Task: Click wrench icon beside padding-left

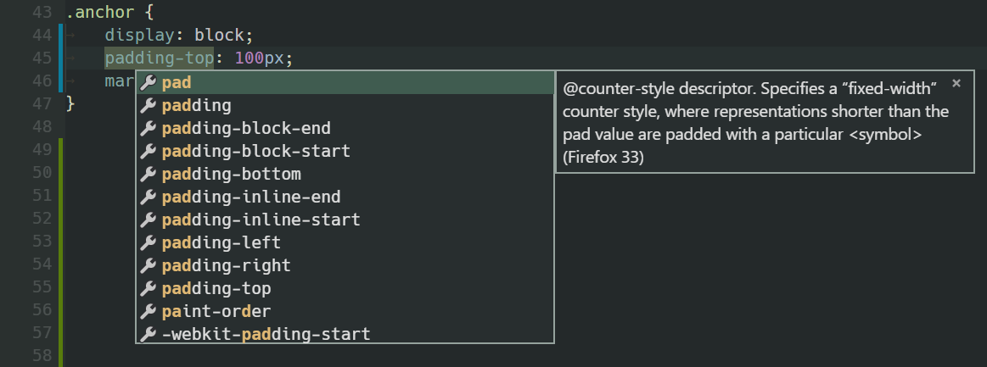Action: [149, 243]
